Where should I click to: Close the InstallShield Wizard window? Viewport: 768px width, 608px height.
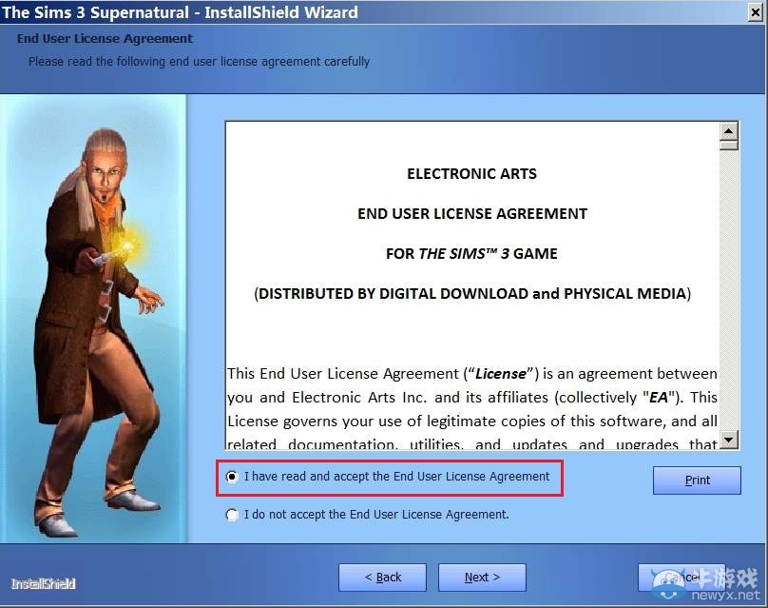click(x=756, y=12)
